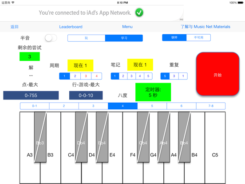Play the Ab4 black key

click(164, 137)
